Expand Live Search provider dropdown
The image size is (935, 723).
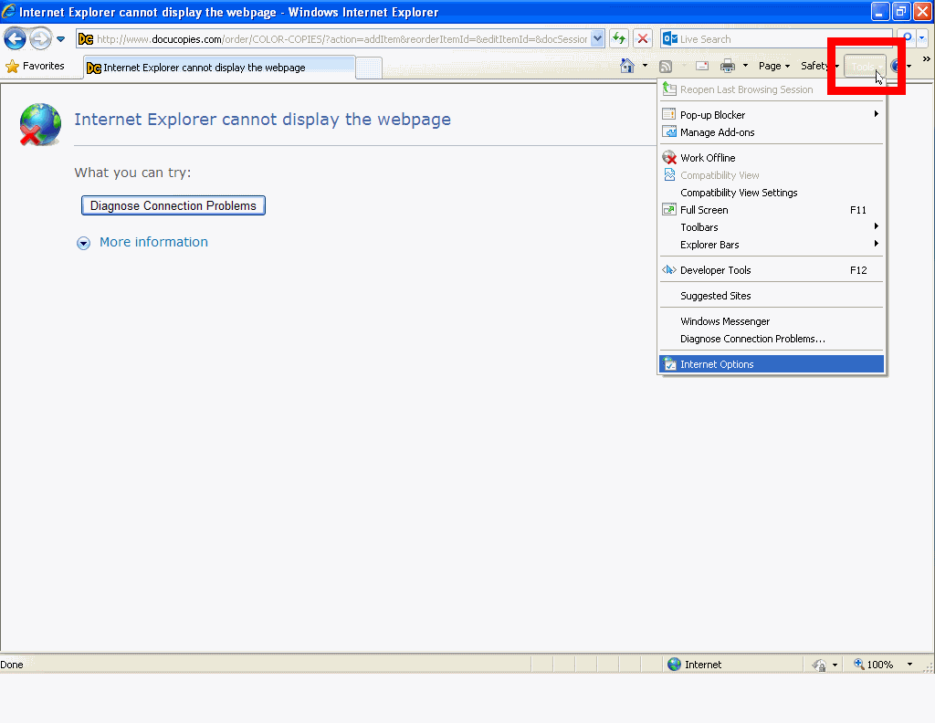pos(922,37)
